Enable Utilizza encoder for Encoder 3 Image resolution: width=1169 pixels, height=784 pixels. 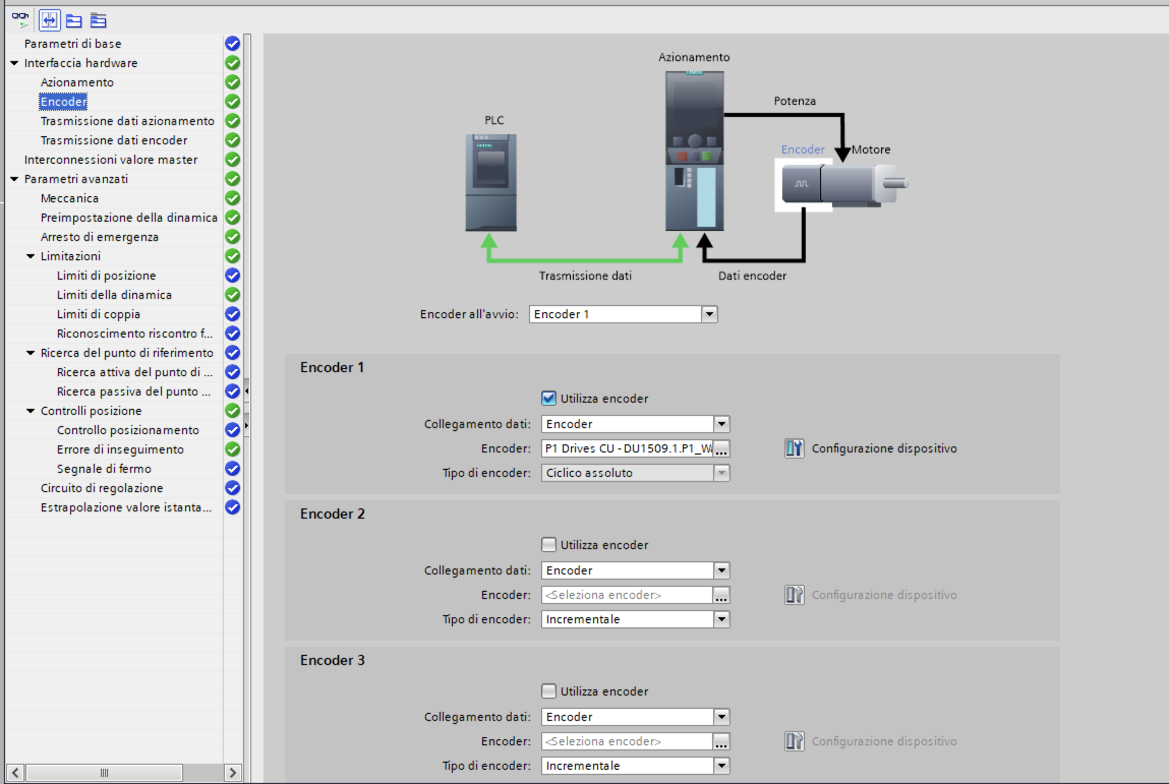pyautogui.click(x=548, y=691)
